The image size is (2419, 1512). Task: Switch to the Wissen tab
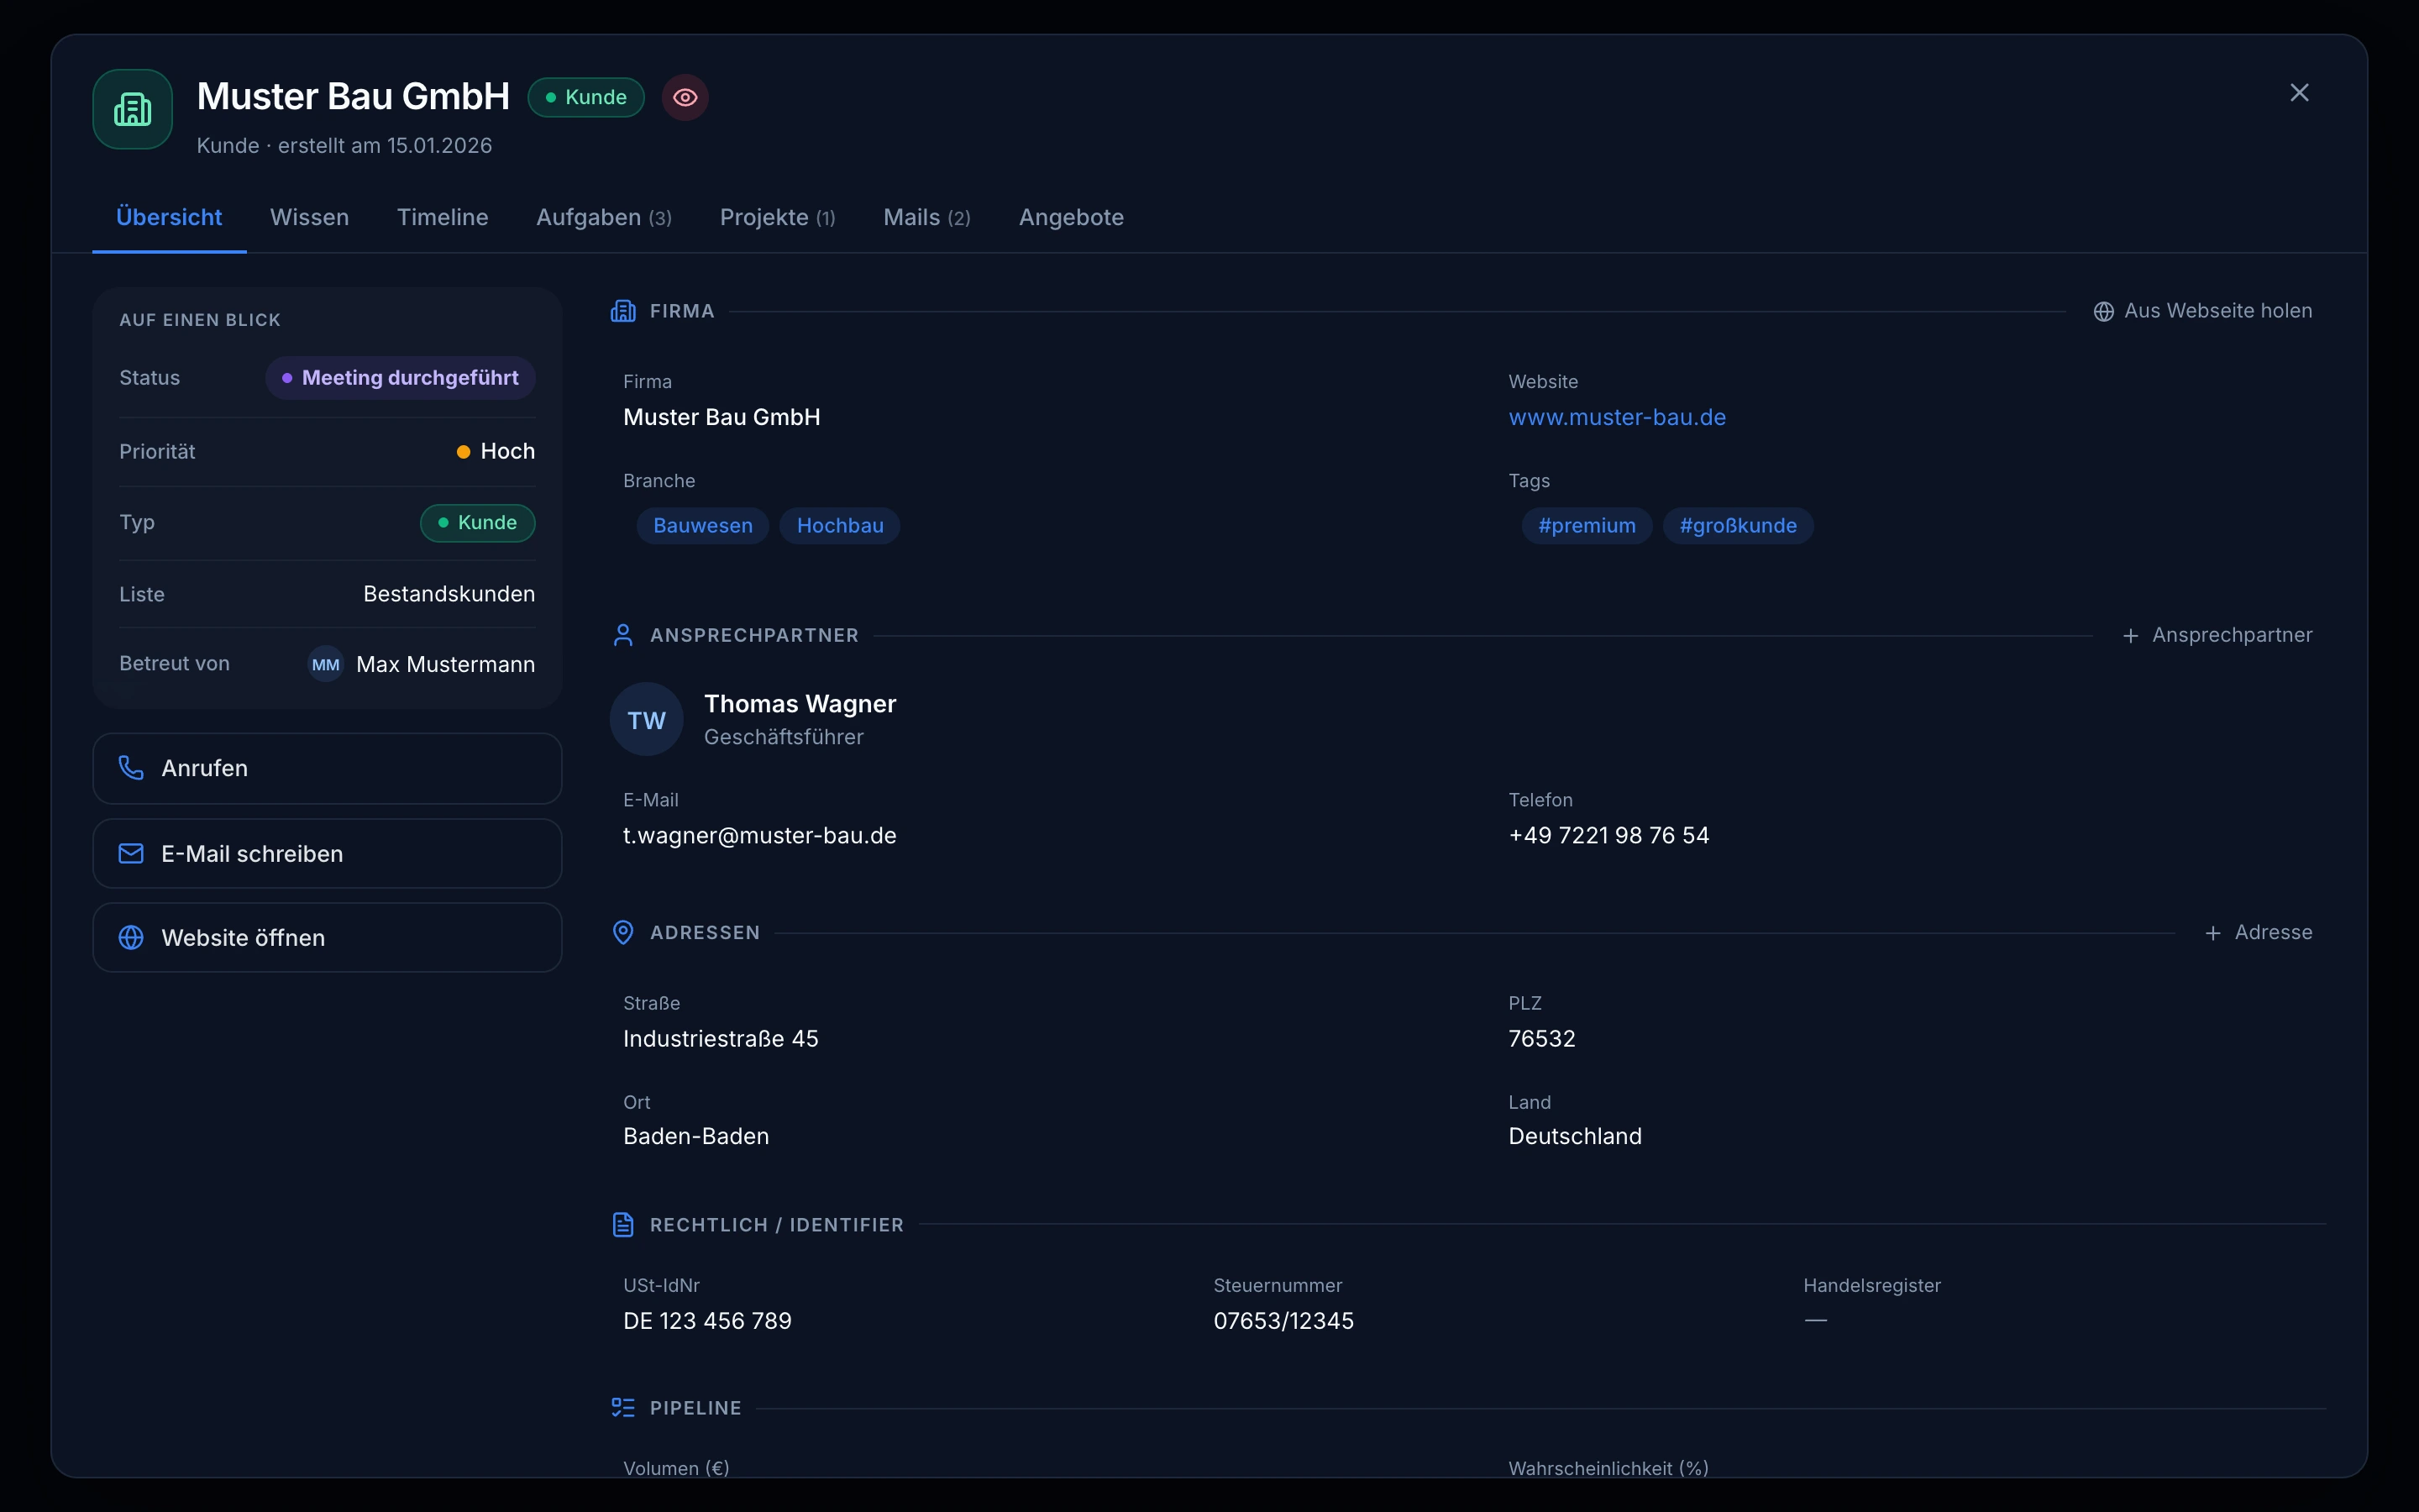(309, 217)
